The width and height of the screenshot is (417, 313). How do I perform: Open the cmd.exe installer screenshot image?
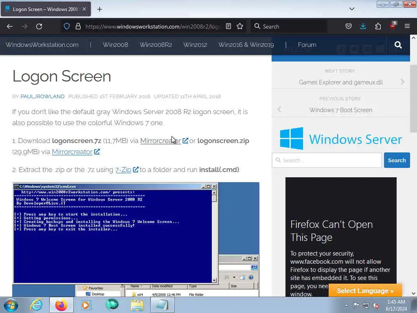click(x=136, y=239)
